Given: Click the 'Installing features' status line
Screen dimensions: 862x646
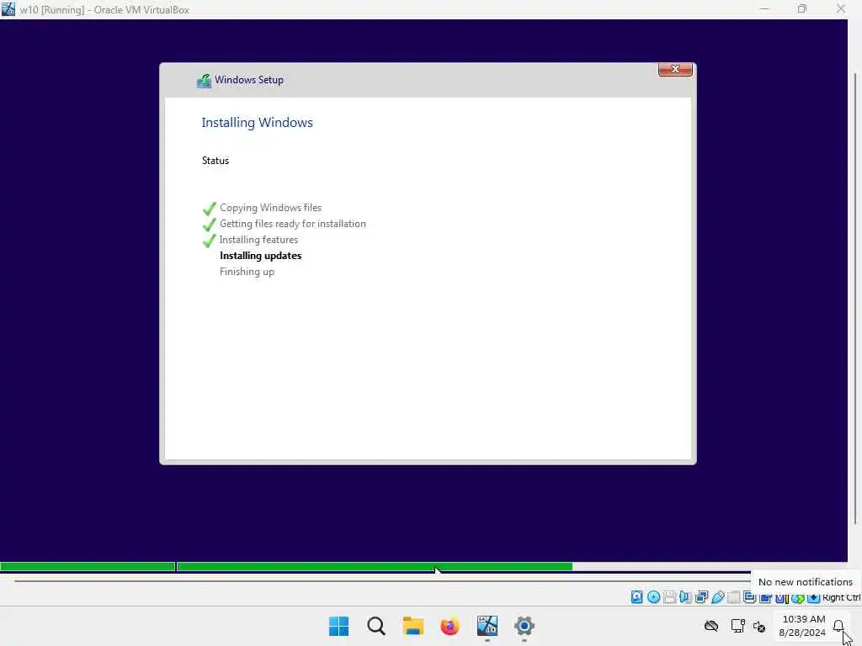Looking at the screenshot, I should [x=258, y=240].
